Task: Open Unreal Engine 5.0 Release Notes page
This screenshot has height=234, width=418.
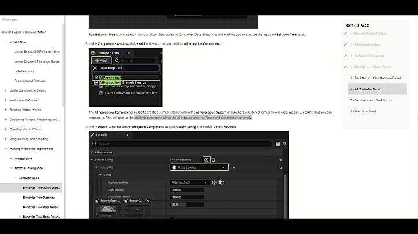Action: click(37, 52)
